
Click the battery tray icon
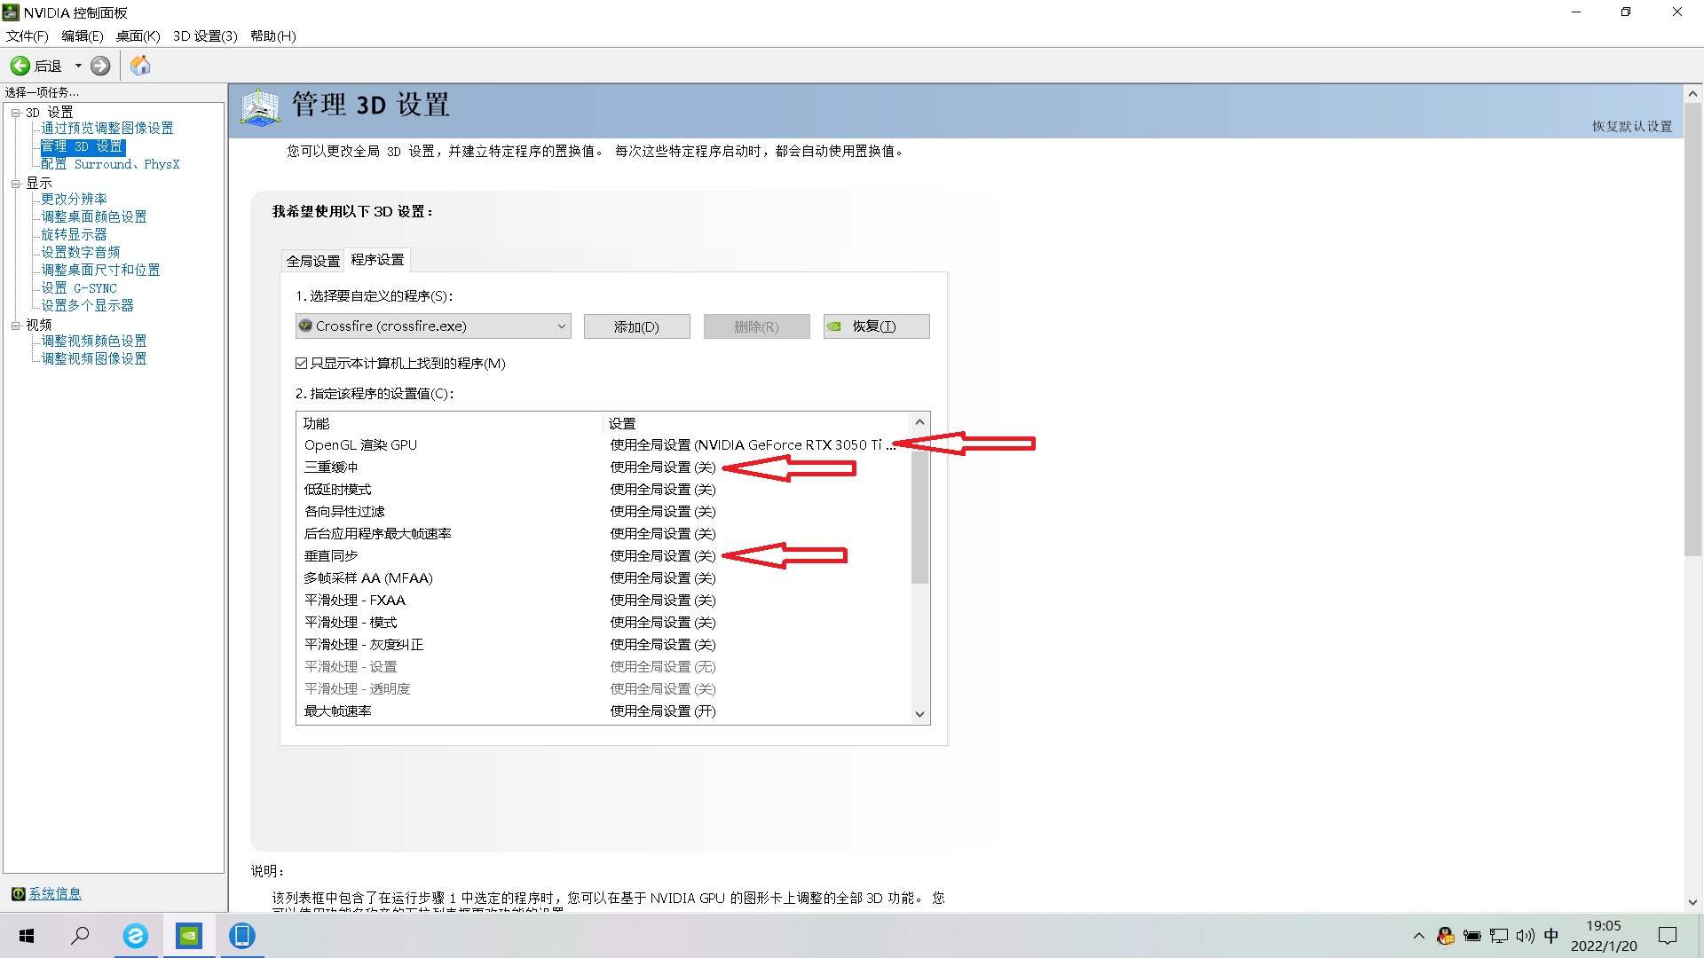1472,936
